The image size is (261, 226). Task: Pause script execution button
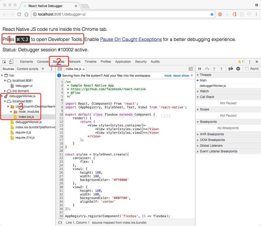pos(200,69)
